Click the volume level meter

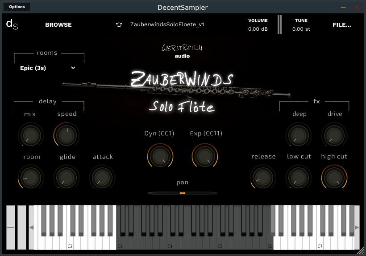tap(279, 24)
